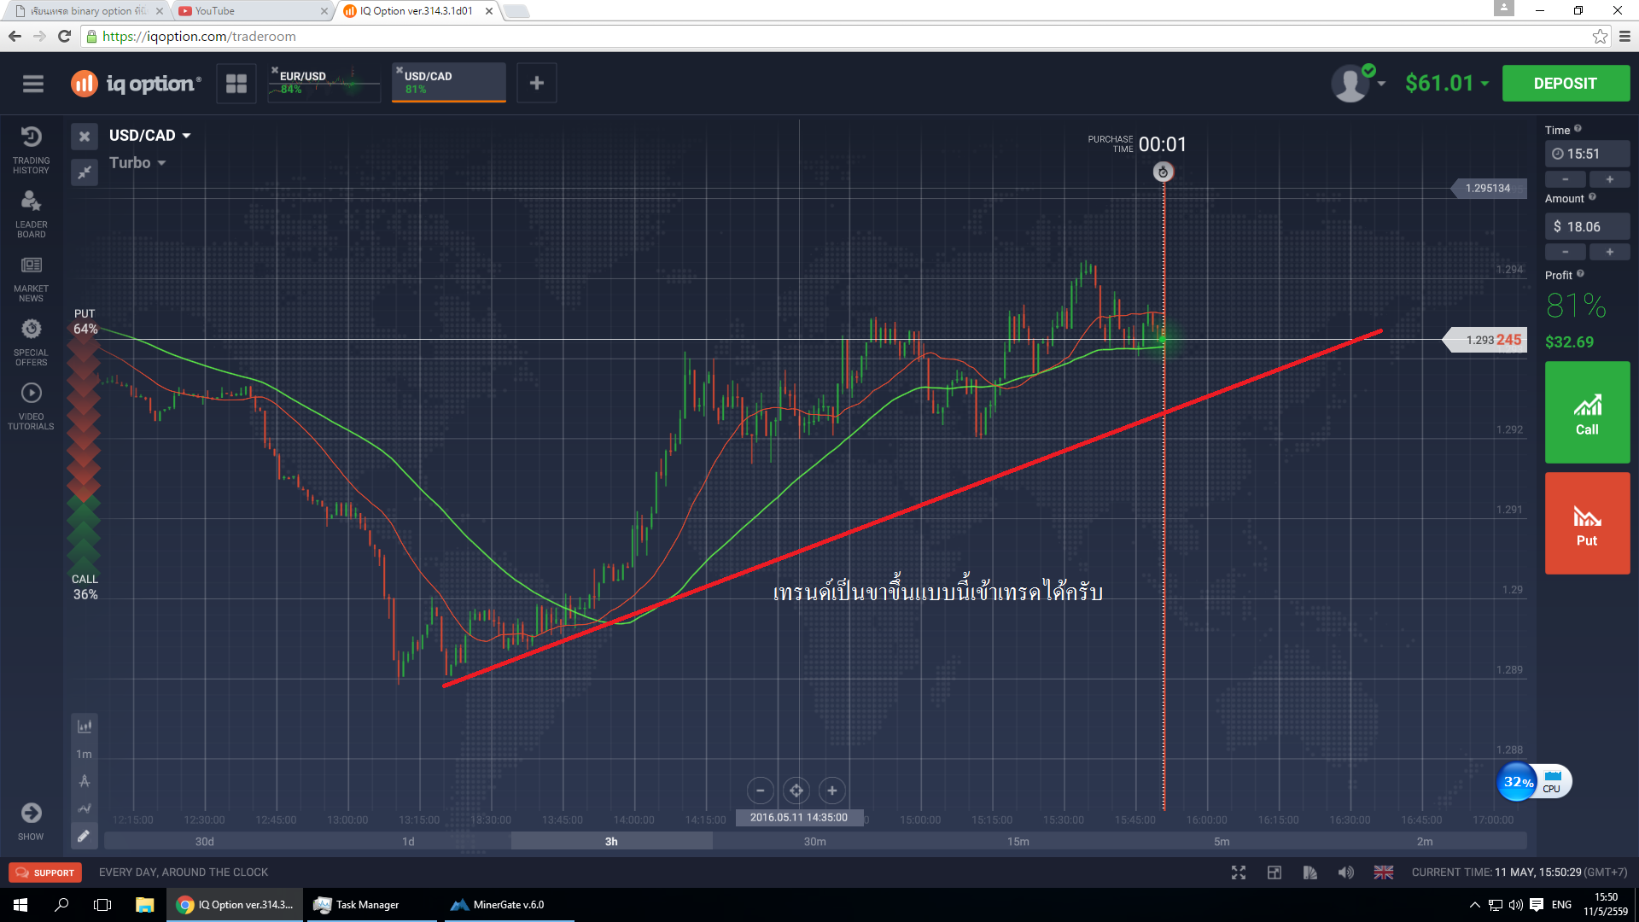Image resolution: width=1639 pixels, height=922 pixels.
Task: Open the multi-chart grid layout icon
Action: pos(236,84)
